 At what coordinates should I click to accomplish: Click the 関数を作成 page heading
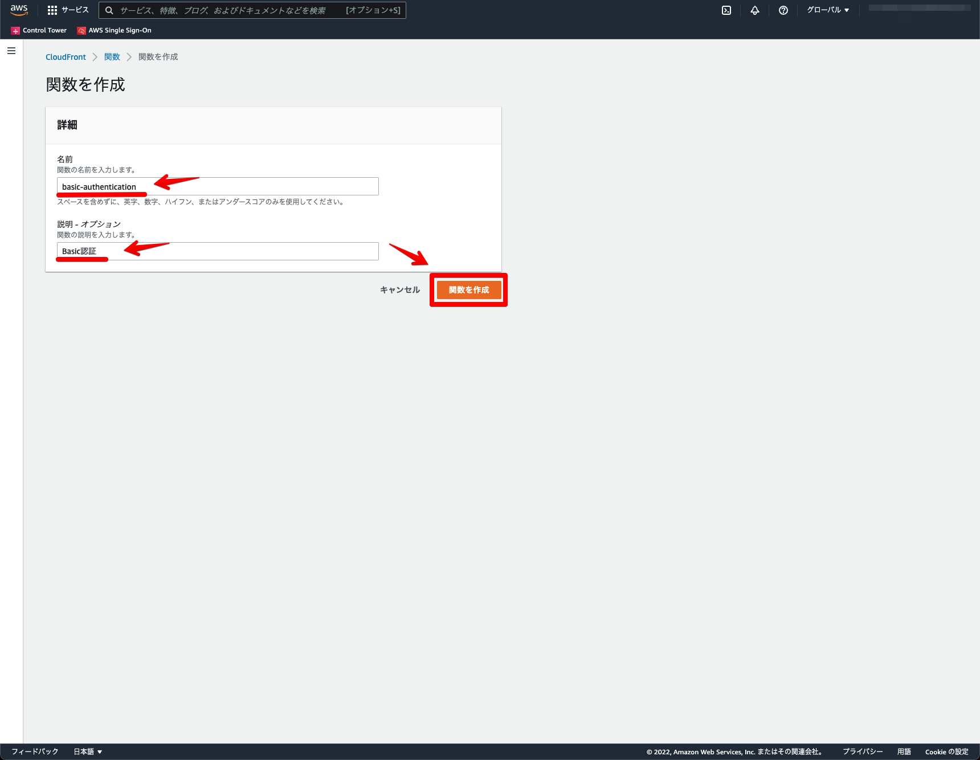coord(85,84)
